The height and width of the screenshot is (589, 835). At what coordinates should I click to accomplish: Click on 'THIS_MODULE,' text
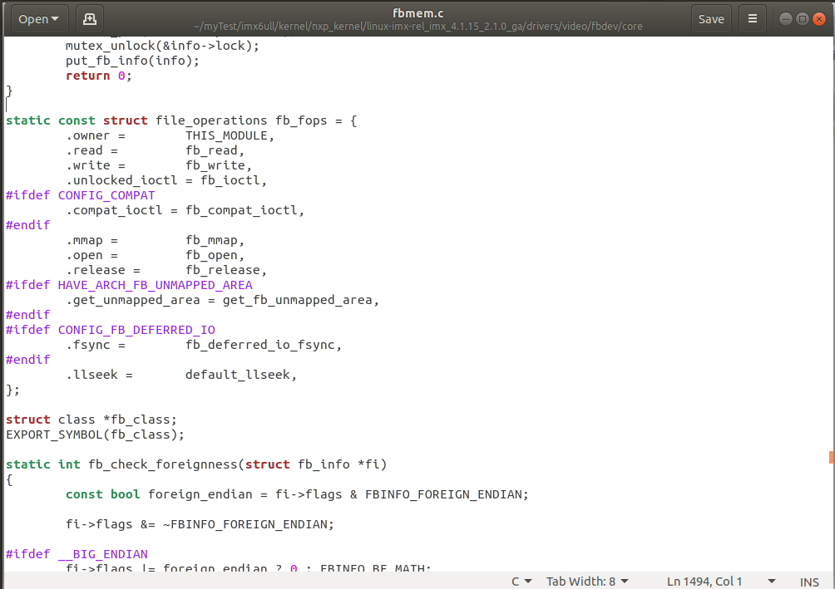pos(230,135)
